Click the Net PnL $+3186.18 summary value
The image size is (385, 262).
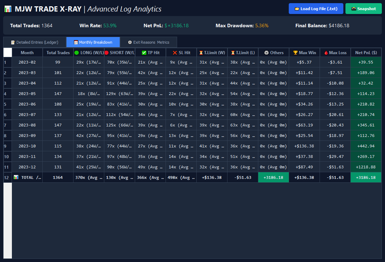click(176, 26)
